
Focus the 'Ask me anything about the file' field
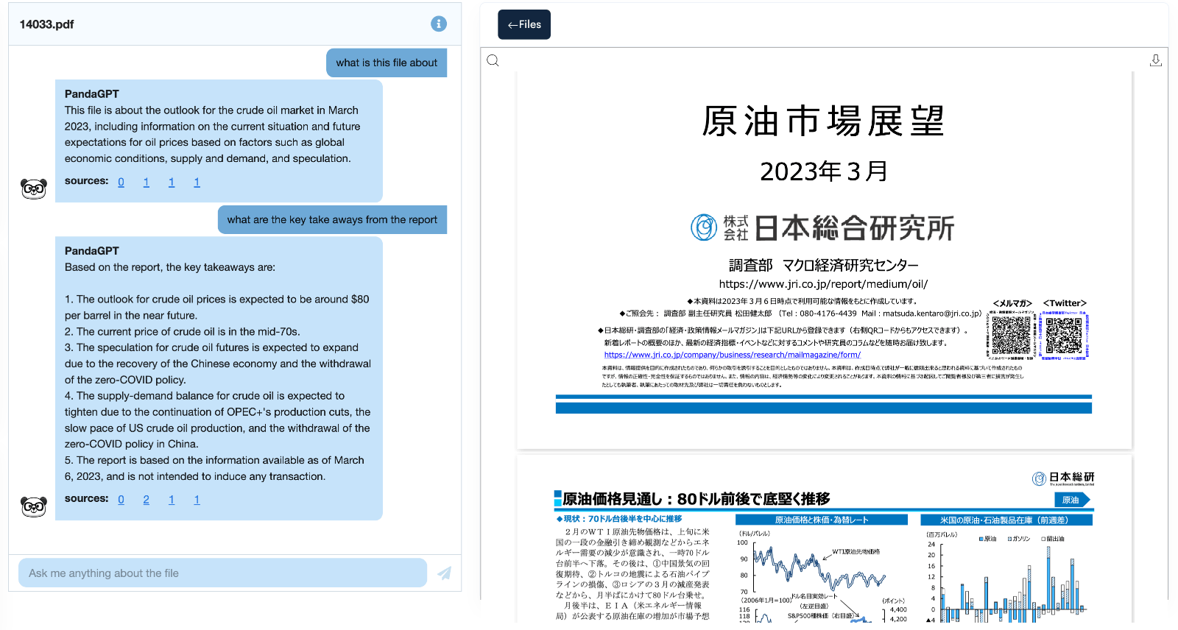[x=222, y=573]
